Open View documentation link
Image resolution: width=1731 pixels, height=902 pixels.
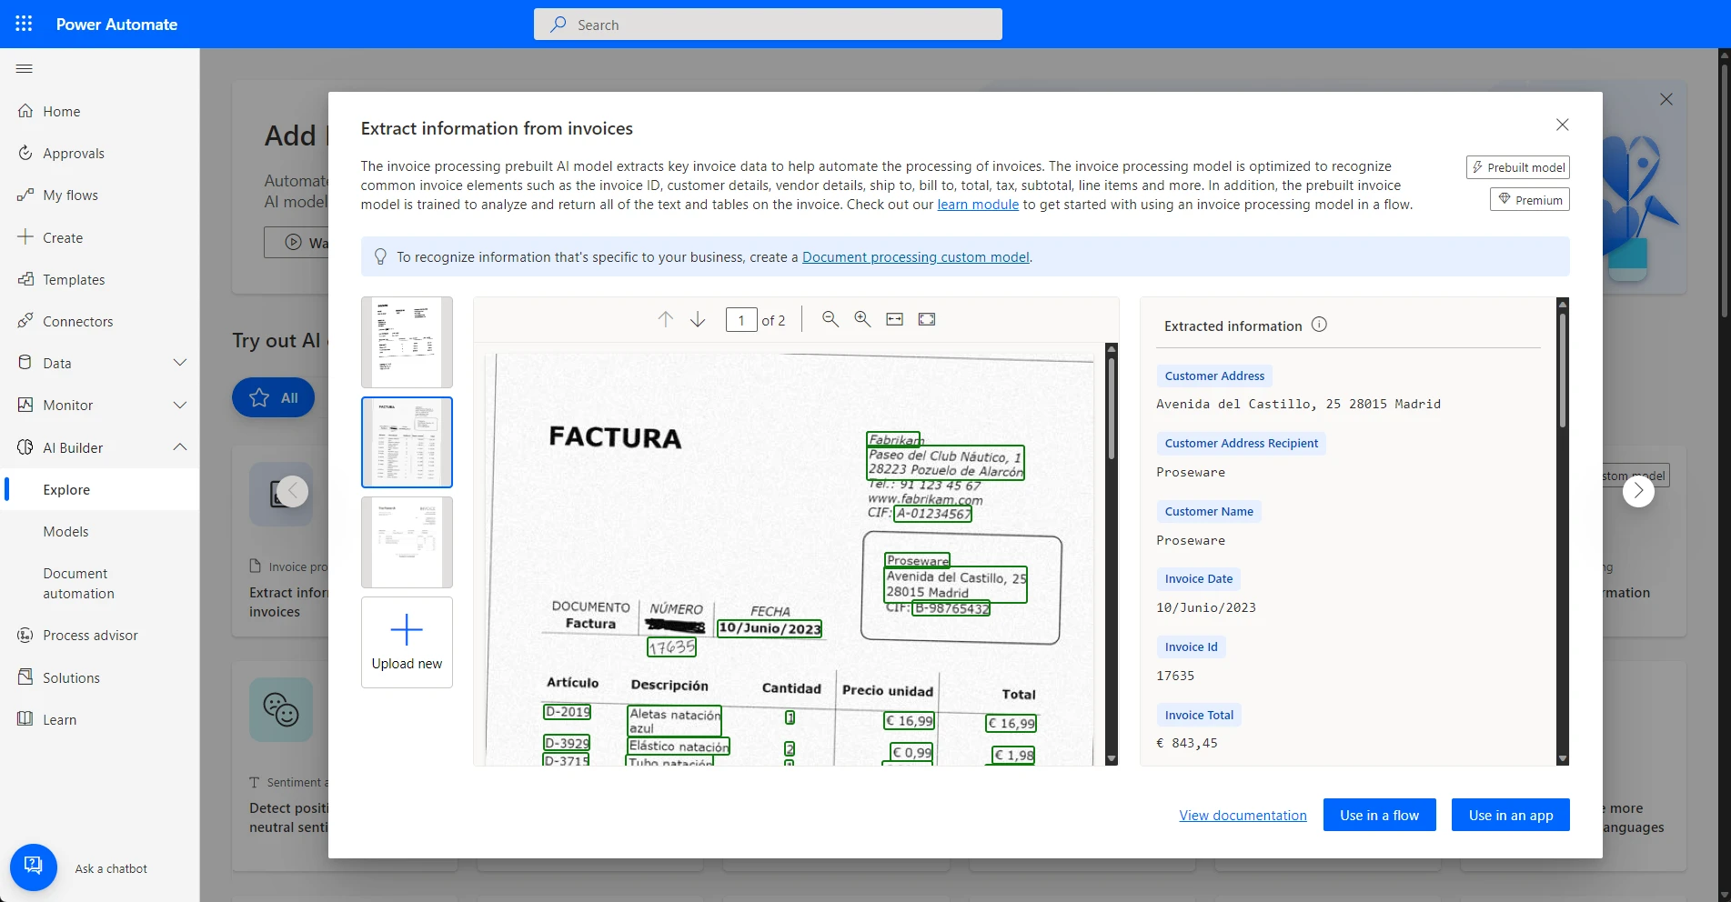tap(1243, 815)
